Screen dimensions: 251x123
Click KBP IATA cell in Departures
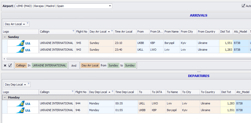(158, 110)
